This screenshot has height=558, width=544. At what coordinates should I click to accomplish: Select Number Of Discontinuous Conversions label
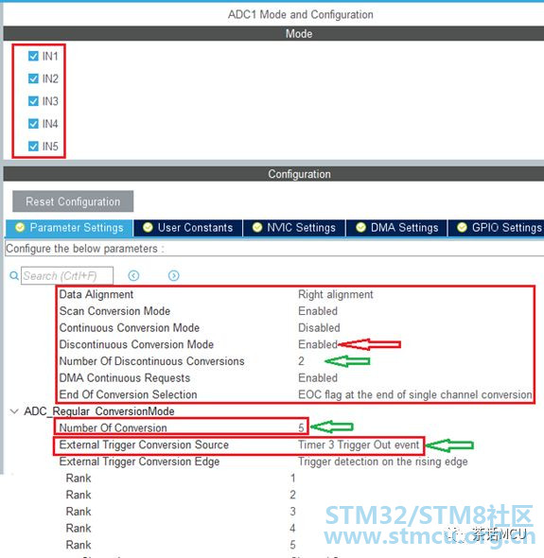[x=151, y=361]
